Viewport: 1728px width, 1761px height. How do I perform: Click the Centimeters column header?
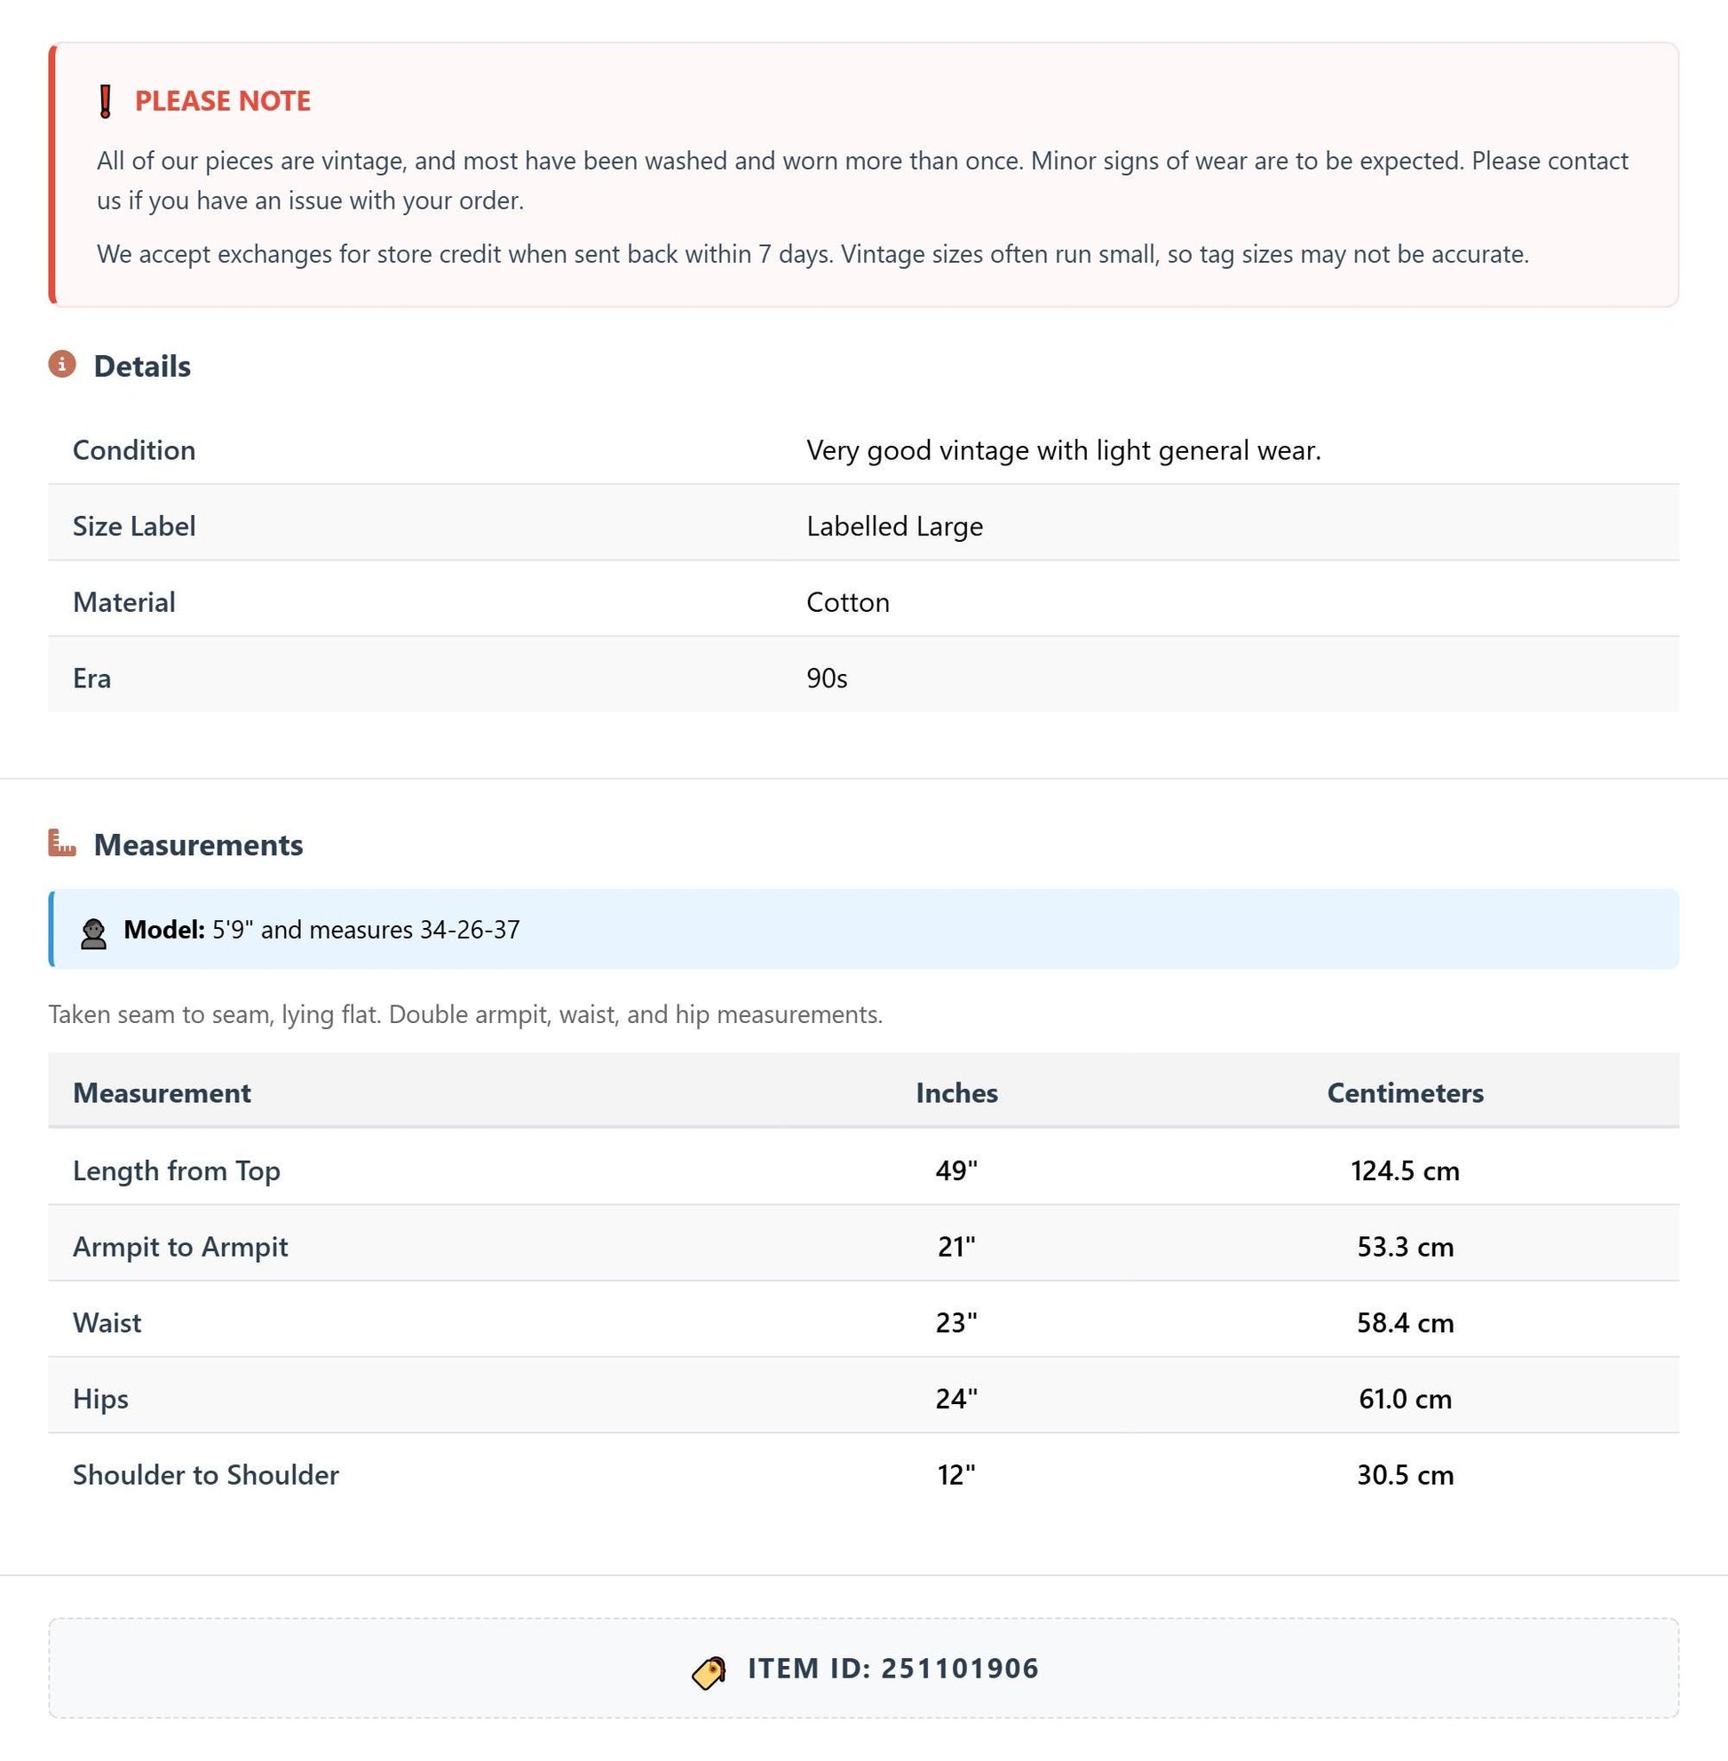[x=1405, y=1092]
